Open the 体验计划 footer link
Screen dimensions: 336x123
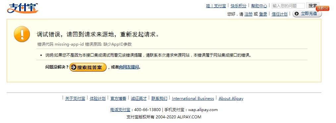(97, 99)
